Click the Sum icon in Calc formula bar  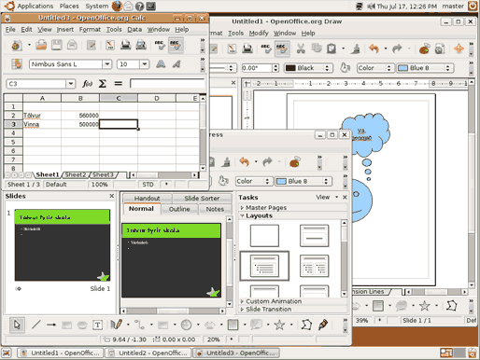(x=103, y=84)
